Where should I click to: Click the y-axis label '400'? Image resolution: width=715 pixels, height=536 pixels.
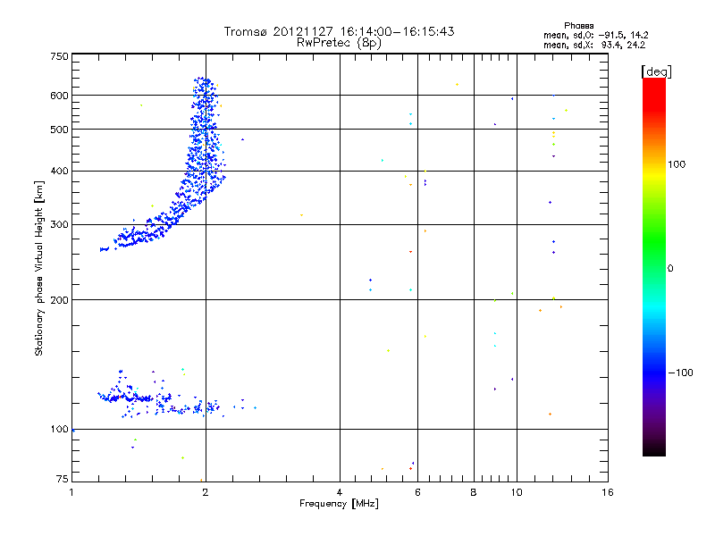click(59, 171)
